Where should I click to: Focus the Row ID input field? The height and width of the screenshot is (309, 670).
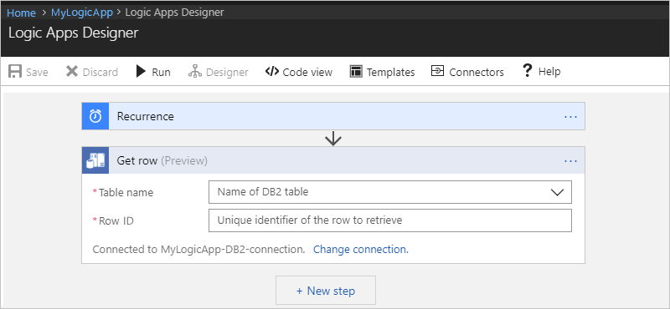tap(390, 220)
